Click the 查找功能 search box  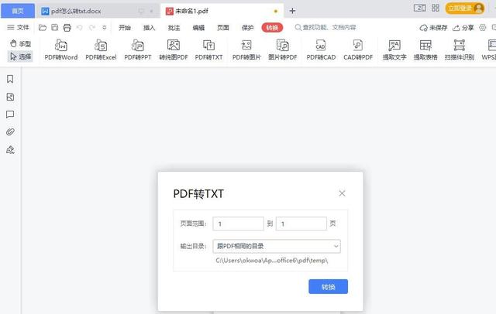[325, 27]
